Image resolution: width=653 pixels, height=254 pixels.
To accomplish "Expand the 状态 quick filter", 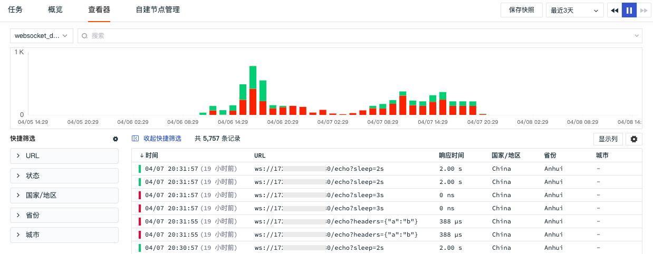I will pyautogui.click(x=64, y=175).
